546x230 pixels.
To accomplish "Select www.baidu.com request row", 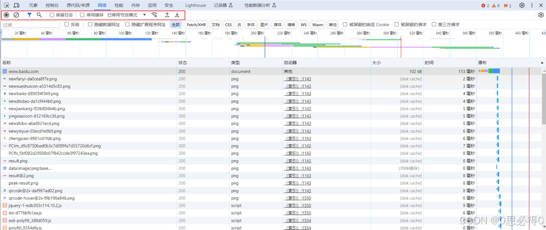I will pyautogui.click(x=271, y=71).
